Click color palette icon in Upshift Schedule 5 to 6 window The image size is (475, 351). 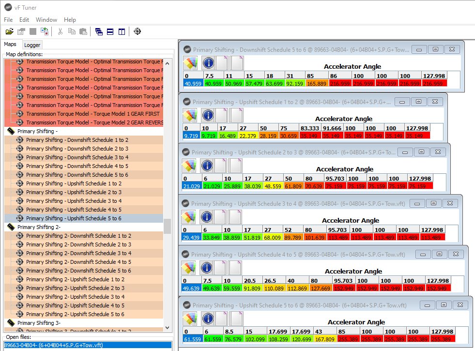coord(190,319)
